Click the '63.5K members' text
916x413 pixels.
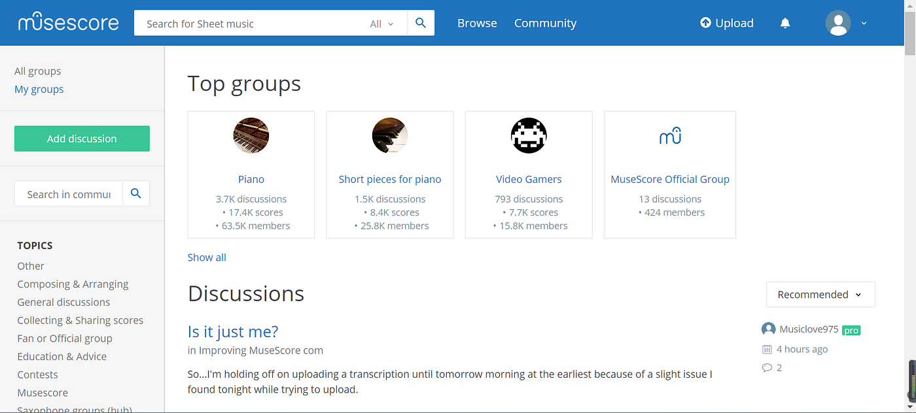pos(253,226)
